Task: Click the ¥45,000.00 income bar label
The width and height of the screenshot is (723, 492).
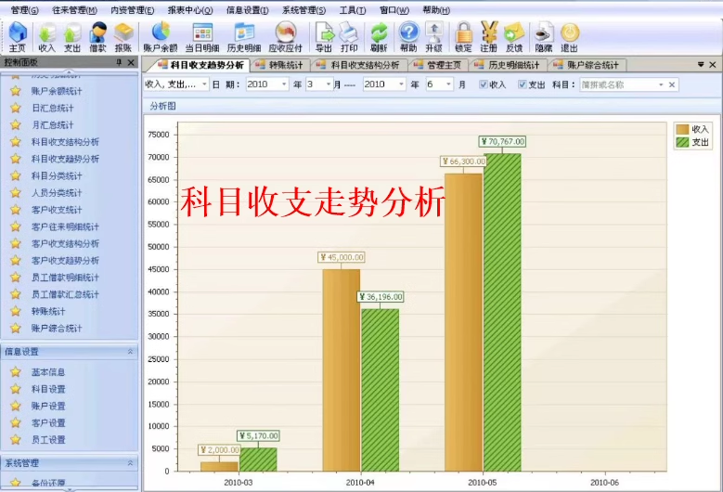Action: (342, 257)
